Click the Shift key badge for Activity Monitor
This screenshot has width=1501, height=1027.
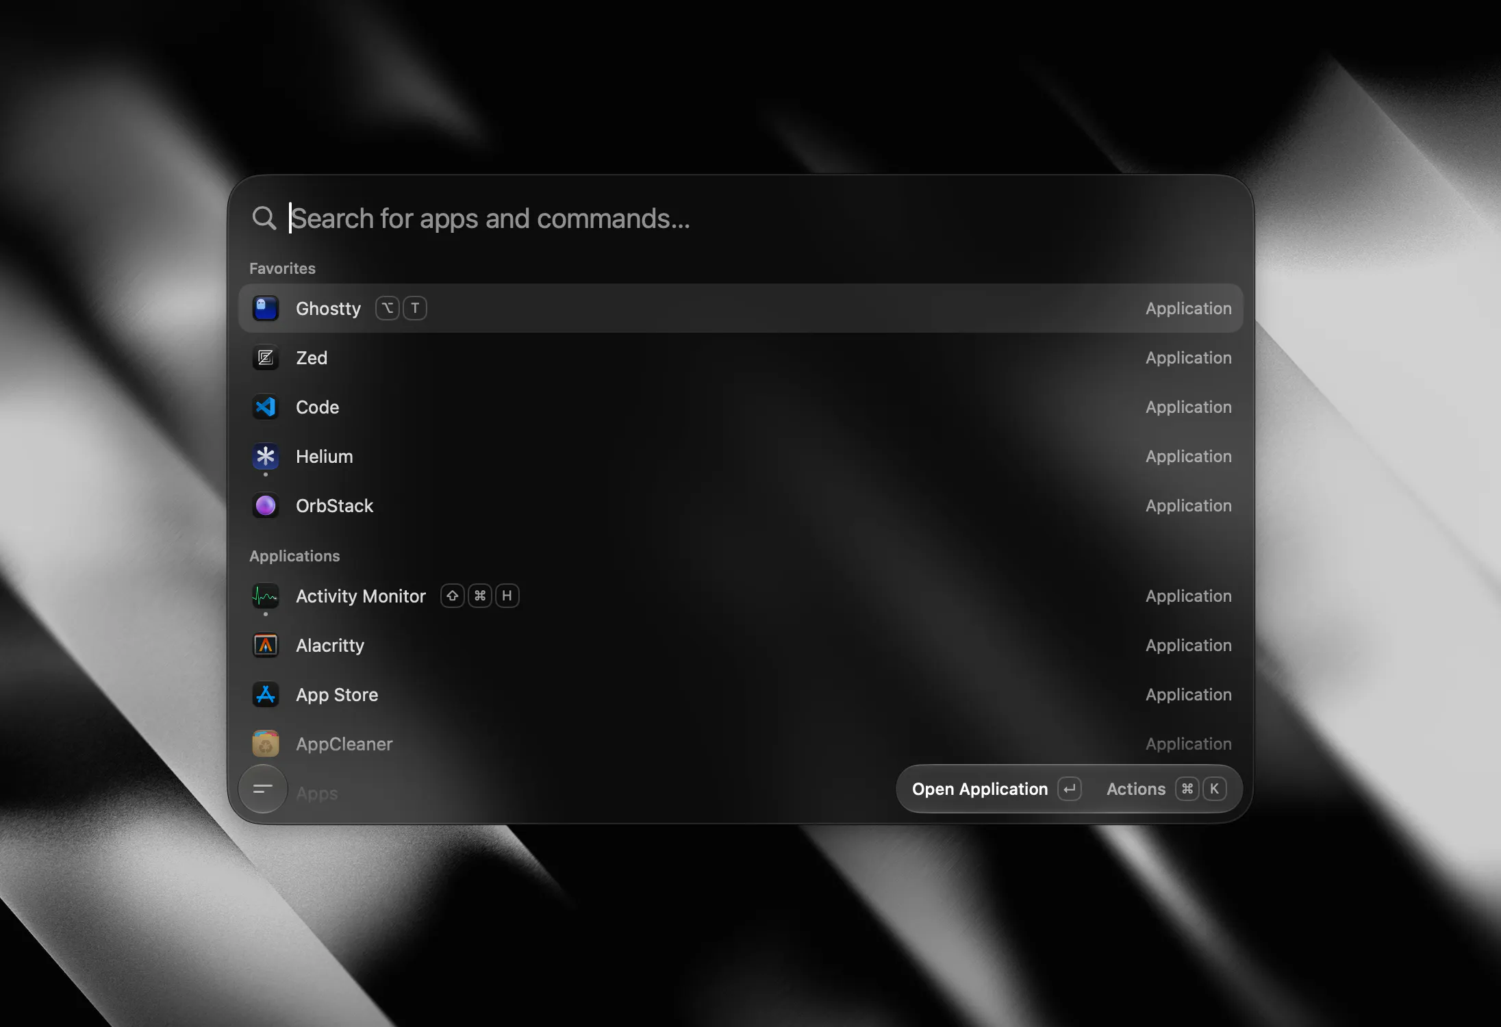coord(453,596)
